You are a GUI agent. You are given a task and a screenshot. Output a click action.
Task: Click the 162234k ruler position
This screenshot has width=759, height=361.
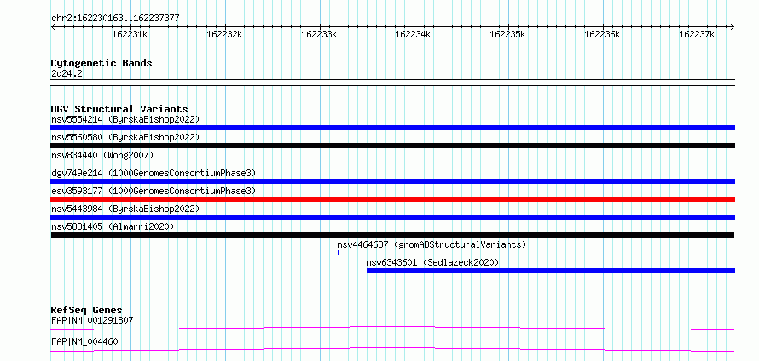[413, 34]
